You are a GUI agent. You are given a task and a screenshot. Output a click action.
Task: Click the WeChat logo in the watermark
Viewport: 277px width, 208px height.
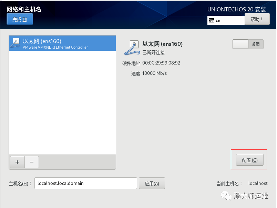pos(226,196)
